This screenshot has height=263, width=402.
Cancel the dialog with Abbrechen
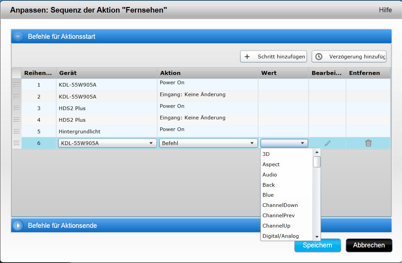point(369,245)
